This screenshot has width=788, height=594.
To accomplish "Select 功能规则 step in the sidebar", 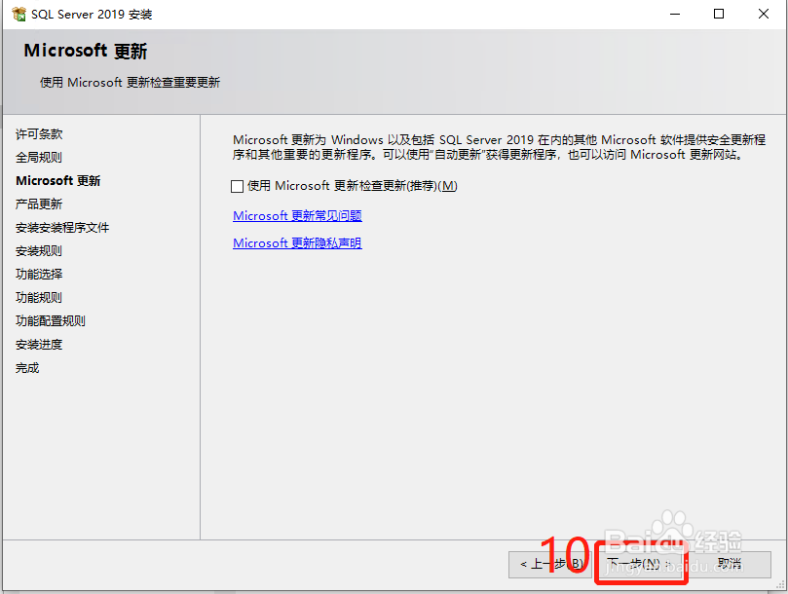I will tap(39, 298).
